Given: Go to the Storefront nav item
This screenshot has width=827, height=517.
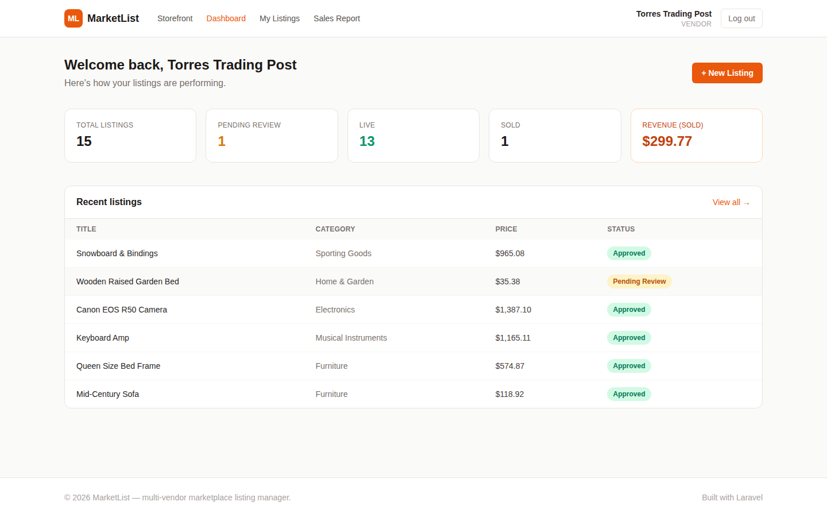Looking at the screenshot, I should pyautogui.click(x=175, y=18).
